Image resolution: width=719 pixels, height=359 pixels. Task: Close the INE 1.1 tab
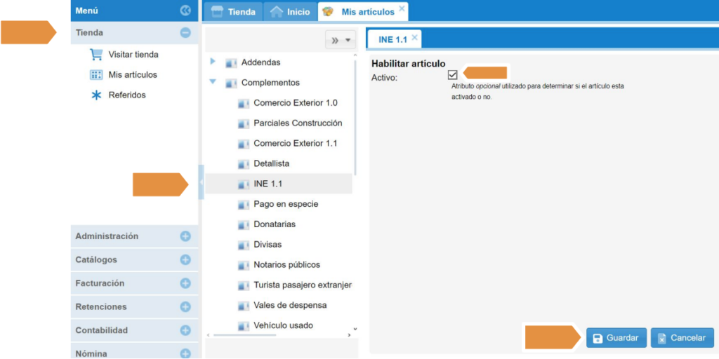(415, 37)
